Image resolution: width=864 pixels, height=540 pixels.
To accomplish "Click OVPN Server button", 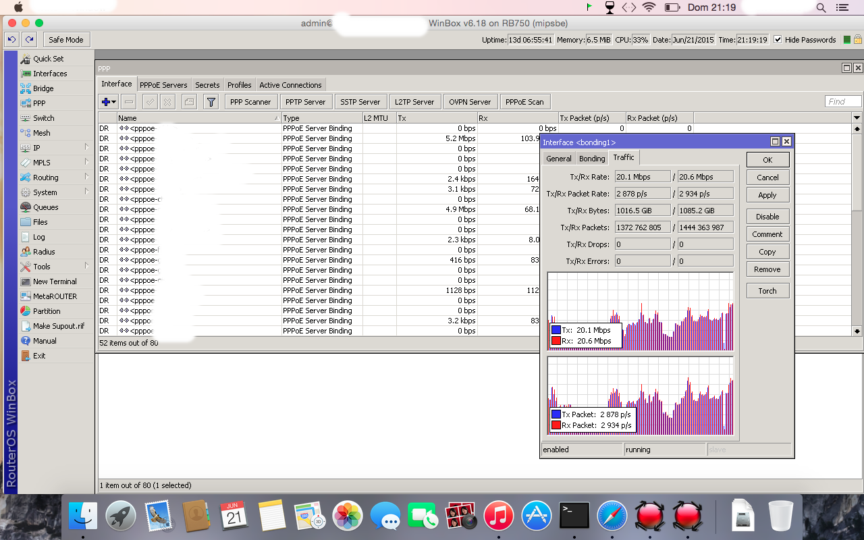I will [470, 102].
